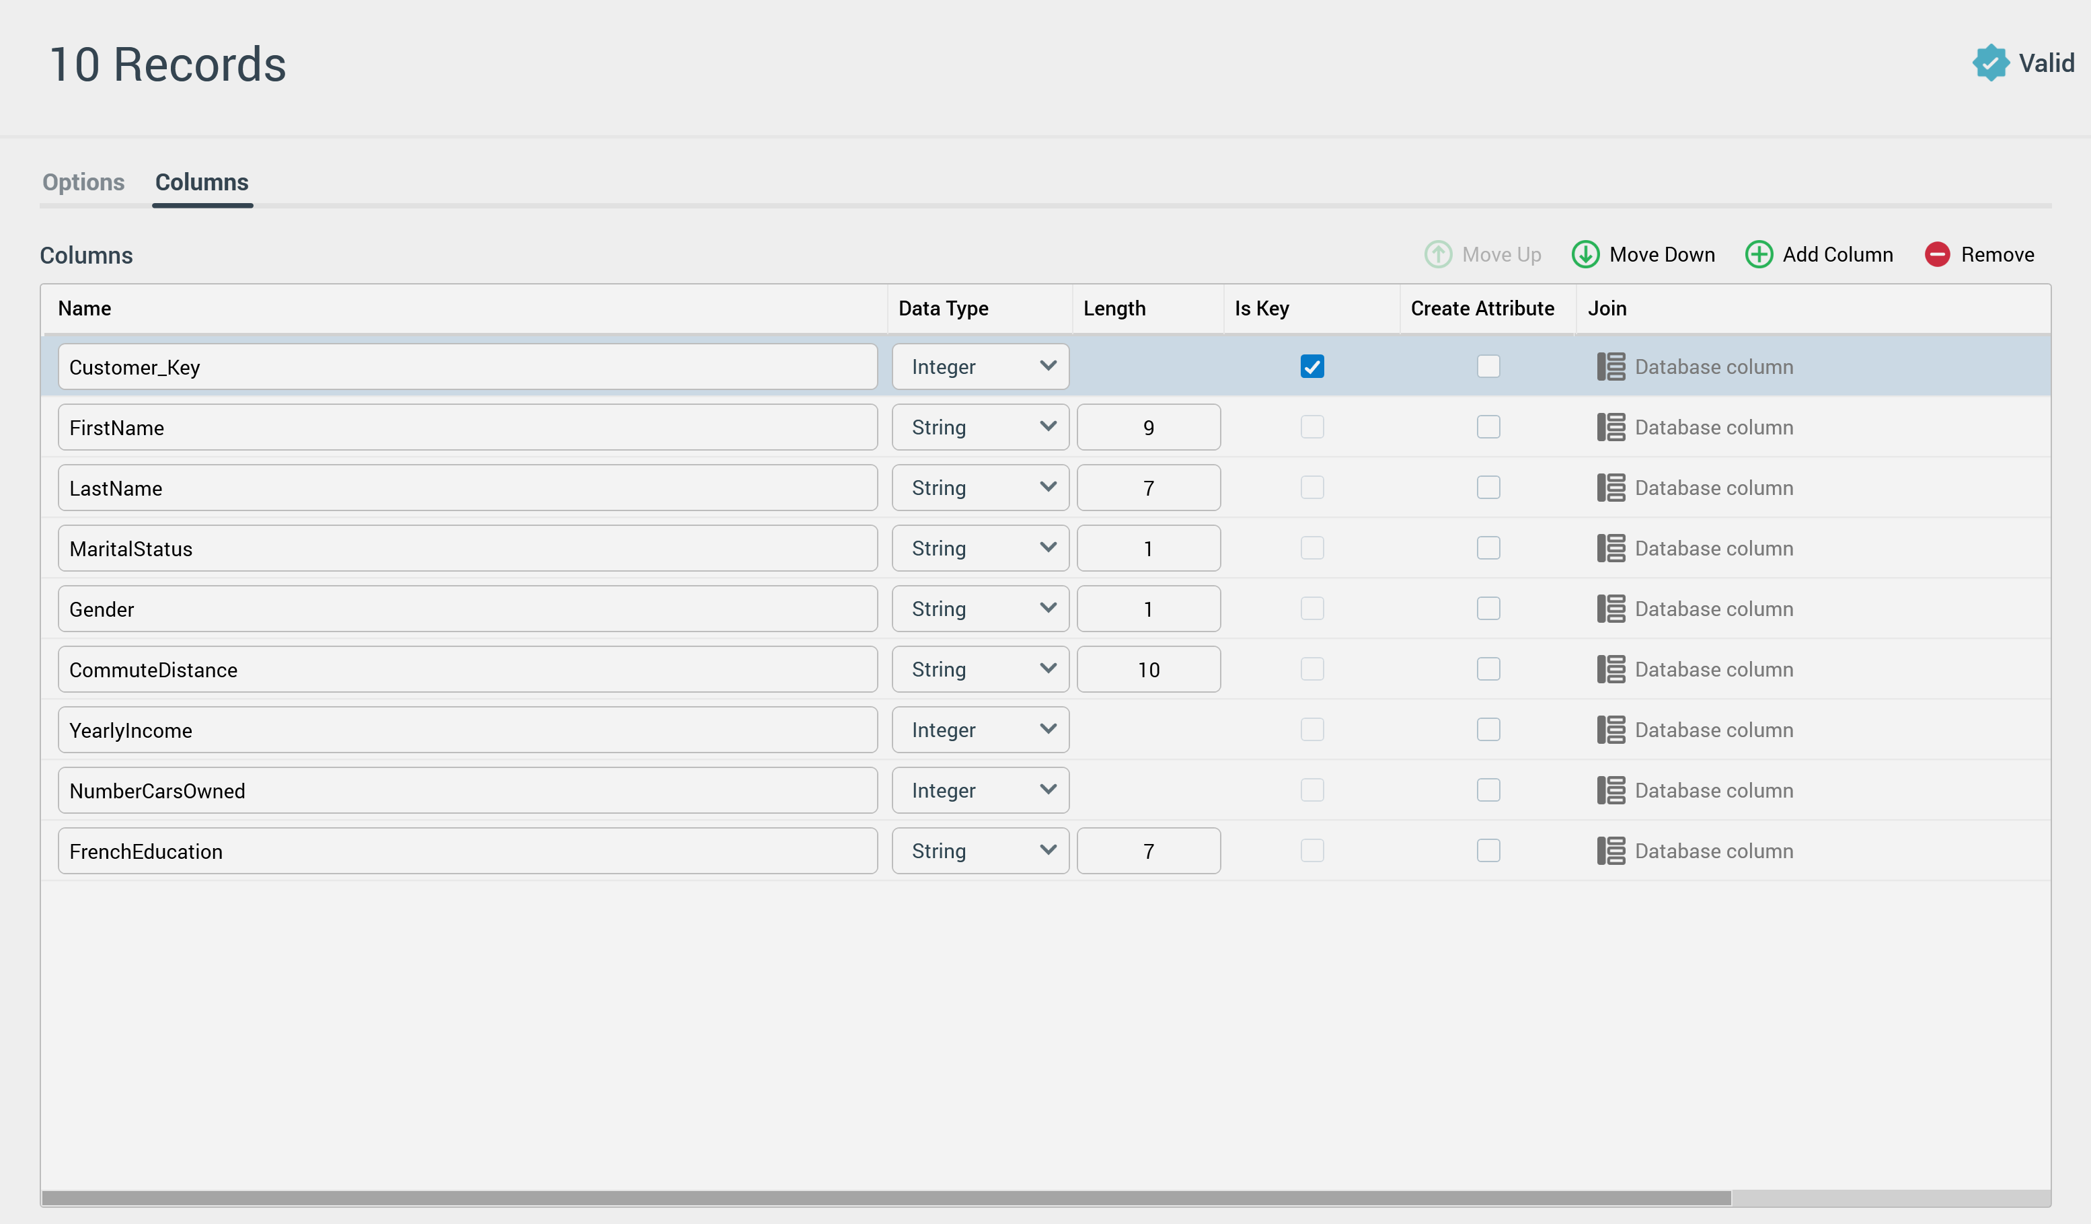Check Create Attribute for FirstName
This screenshot has width=2091, height=1224.
1488,427
